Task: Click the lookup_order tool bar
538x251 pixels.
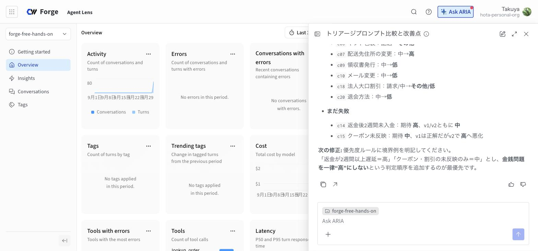Action: (x=226, y=250)
